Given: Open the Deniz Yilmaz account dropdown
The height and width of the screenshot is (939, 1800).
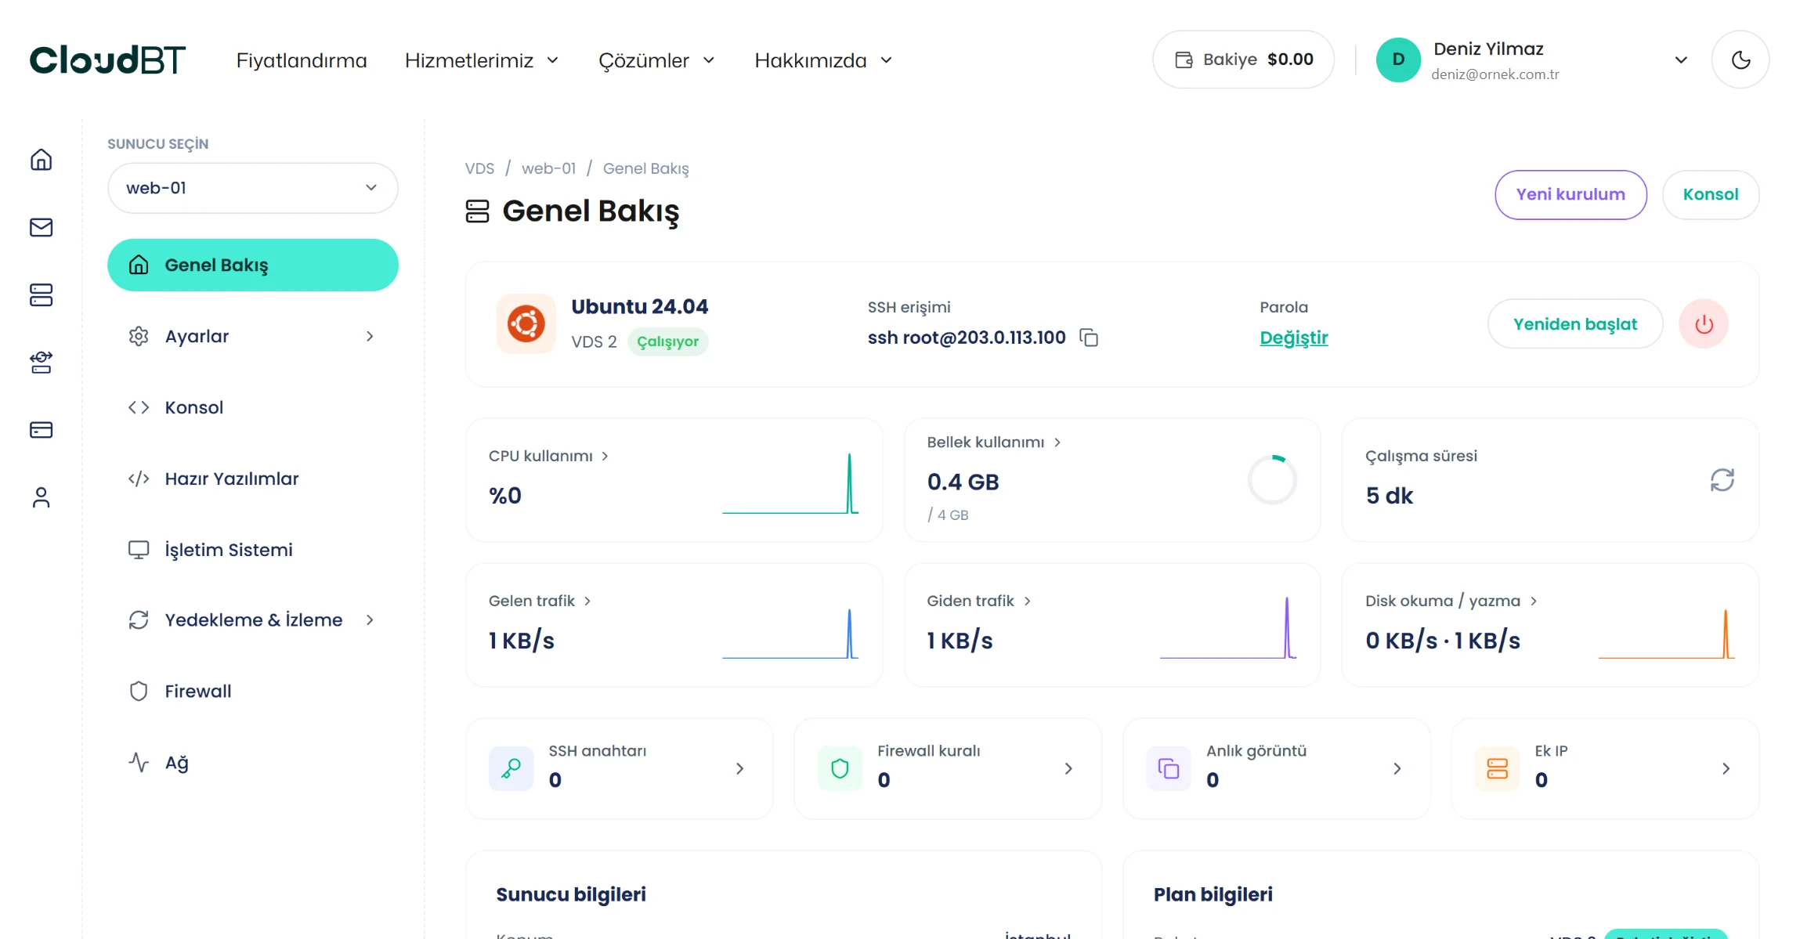Looking at the screenshot, I should [x=1531, y=60].
